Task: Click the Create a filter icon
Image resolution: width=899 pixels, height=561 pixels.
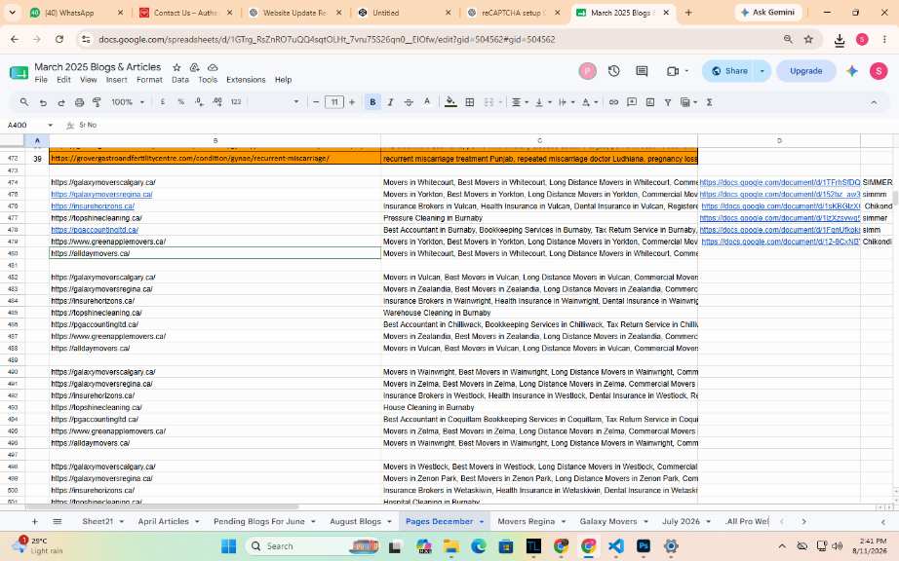Action: click(x=667, y=102)
